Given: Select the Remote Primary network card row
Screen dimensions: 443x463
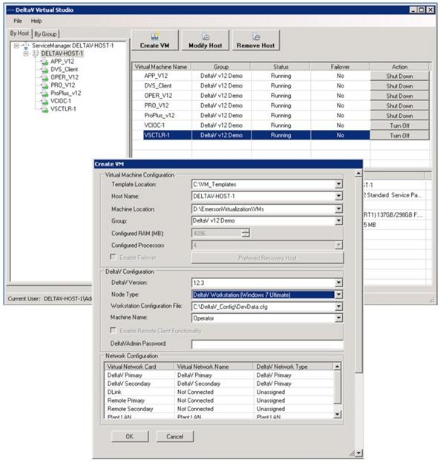Looking at the screenshot, I should [219, 401].
